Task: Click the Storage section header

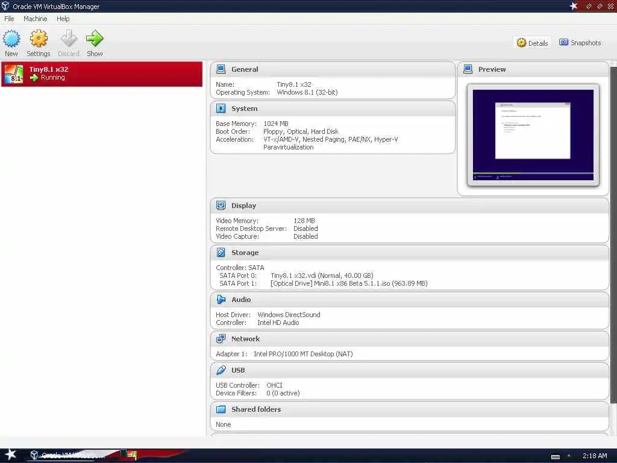Action: (410, 253)
